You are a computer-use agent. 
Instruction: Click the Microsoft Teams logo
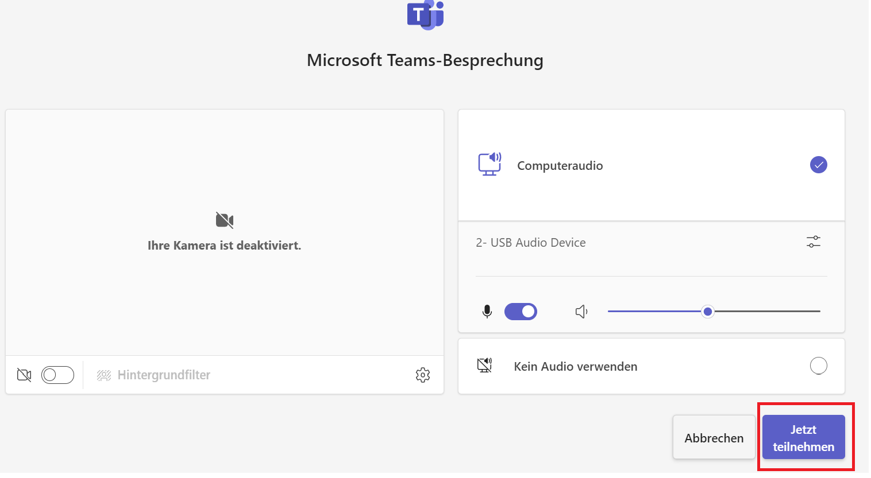425,15
